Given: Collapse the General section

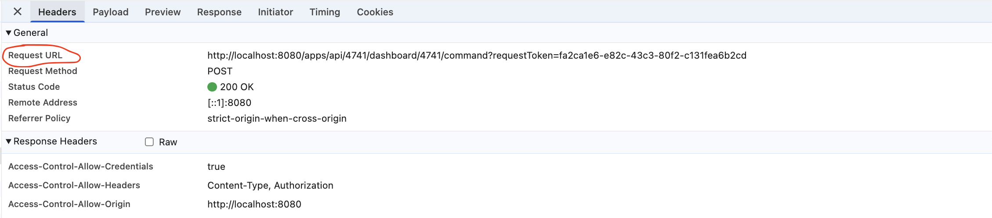Looking at the screenshot, I should 8,33.
